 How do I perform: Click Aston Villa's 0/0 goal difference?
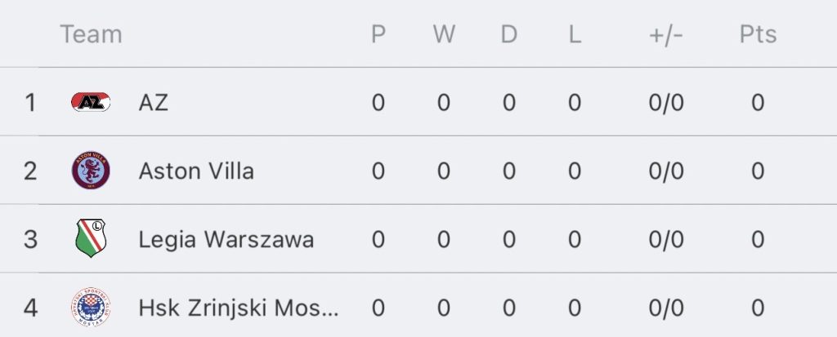click(665, 171)
